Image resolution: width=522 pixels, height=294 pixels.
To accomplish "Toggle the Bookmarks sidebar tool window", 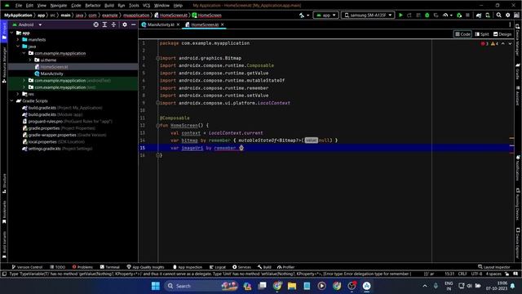I will tap(4, 212).
